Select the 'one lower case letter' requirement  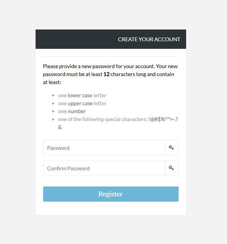pos(82,96)
